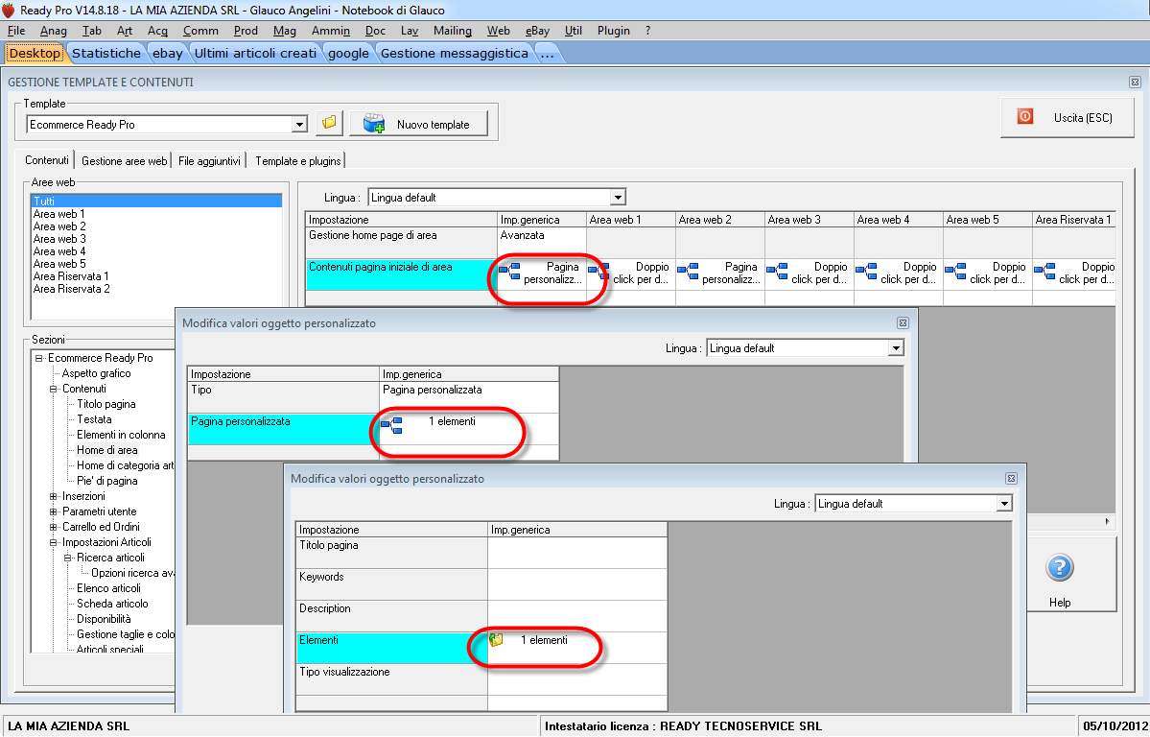Screen dimensions: 1150x737
Task: Click the blue Help question mark icon
Action: pyautogui.click(x=1059, y=567)
